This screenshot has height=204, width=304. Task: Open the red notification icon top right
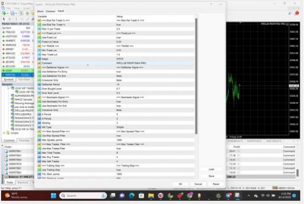click(x=297, y=13)
